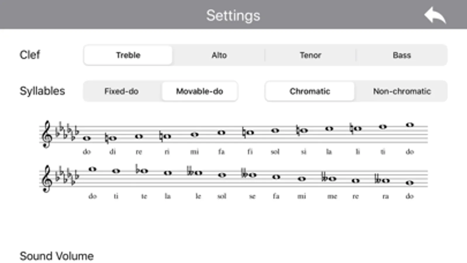Choose the Tenor clef
This screenshot has height=263, width=467.
(310, 55)
